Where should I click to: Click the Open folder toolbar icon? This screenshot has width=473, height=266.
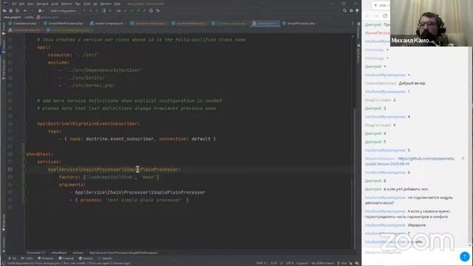click(4, 10)
